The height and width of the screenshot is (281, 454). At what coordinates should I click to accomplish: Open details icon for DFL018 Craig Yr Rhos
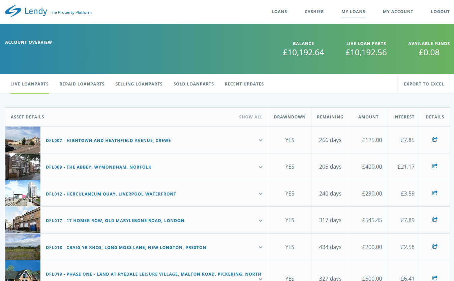[x=435, y=246]
